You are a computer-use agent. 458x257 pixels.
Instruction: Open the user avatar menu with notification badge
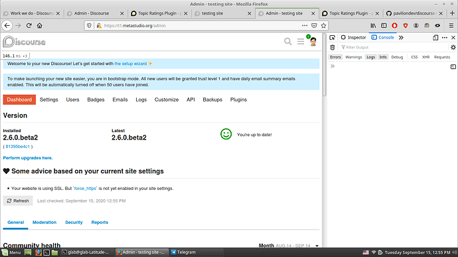tap(313, 42)
